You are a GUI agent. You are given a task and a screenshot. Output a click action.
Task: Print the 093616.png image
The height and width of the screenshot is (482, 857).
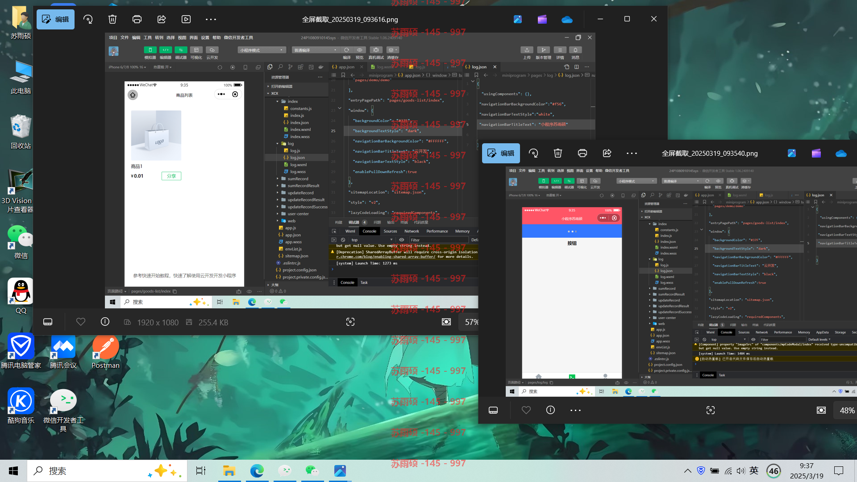click(x=137, y=19)
